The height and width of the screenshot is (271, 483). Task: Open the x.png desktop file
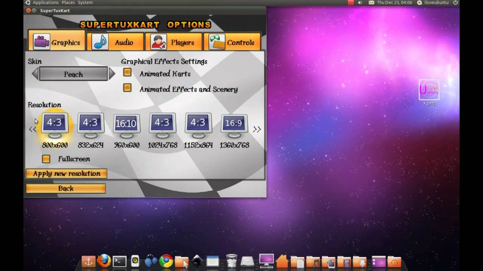[429, 92]
